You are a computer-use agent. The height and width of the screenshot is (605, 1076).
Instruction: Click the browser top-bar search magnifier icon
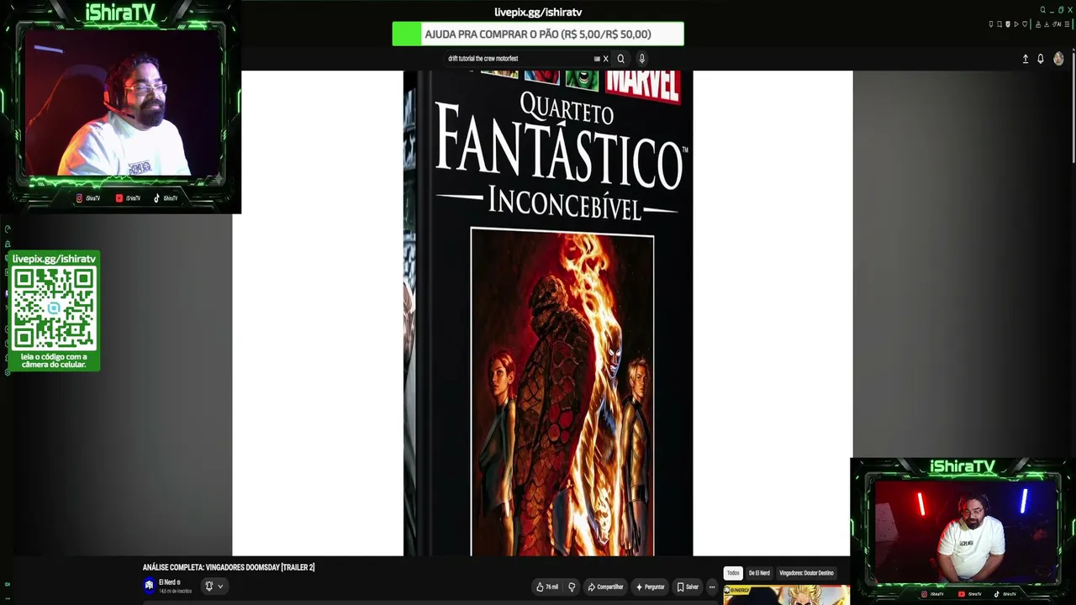pyautogui.click(x=1042, y=10)
